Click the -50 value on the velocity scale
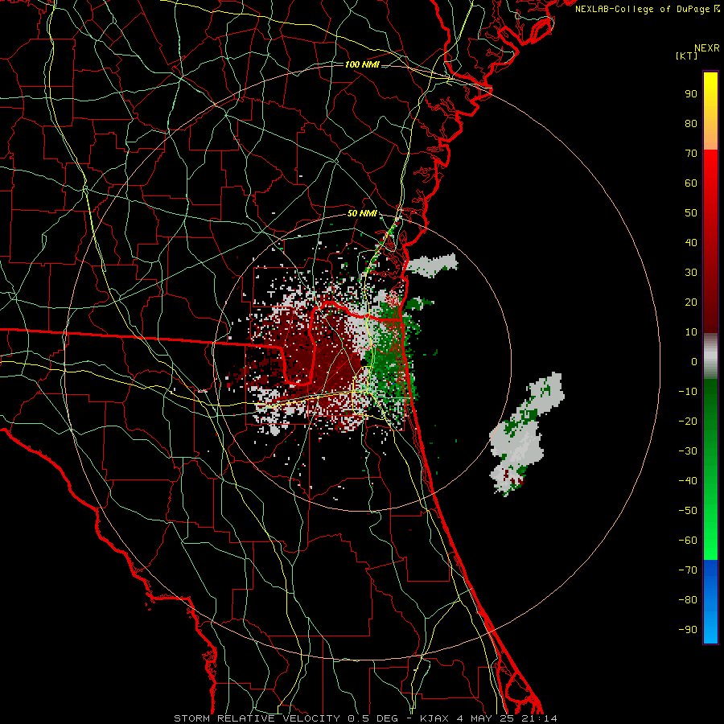 click(x=688, y=510)
